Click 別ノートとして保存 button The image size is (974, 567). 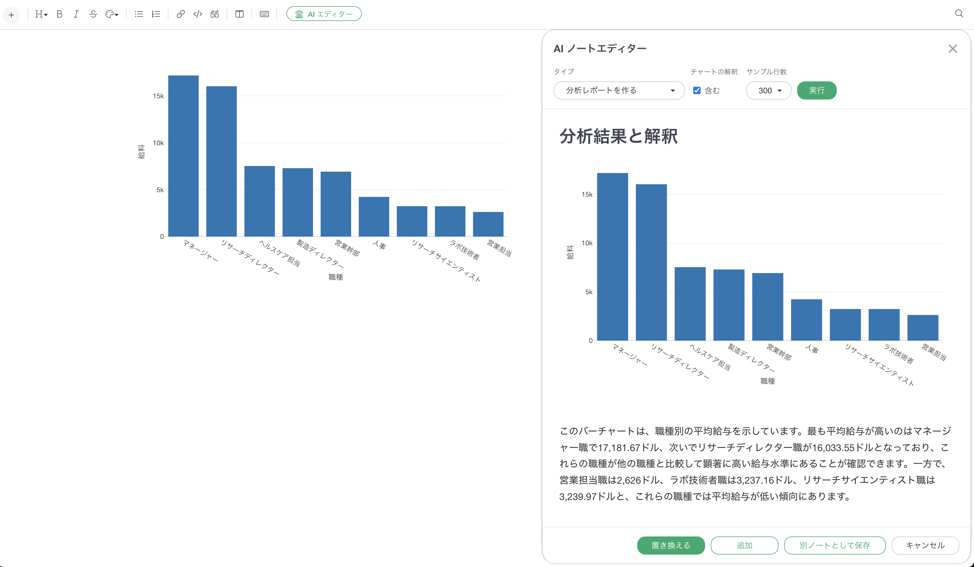click(x=834, y=545)
